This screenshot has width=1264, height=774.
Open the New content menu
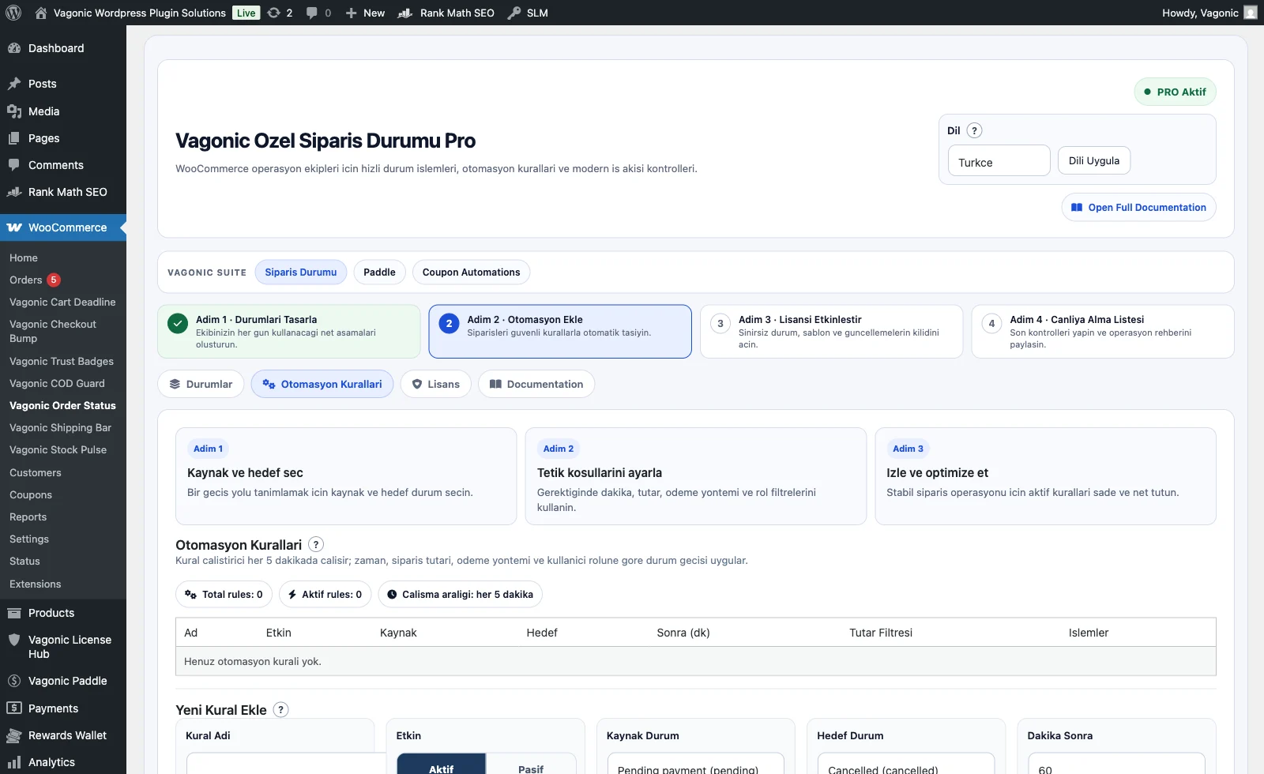coord(366,13)
